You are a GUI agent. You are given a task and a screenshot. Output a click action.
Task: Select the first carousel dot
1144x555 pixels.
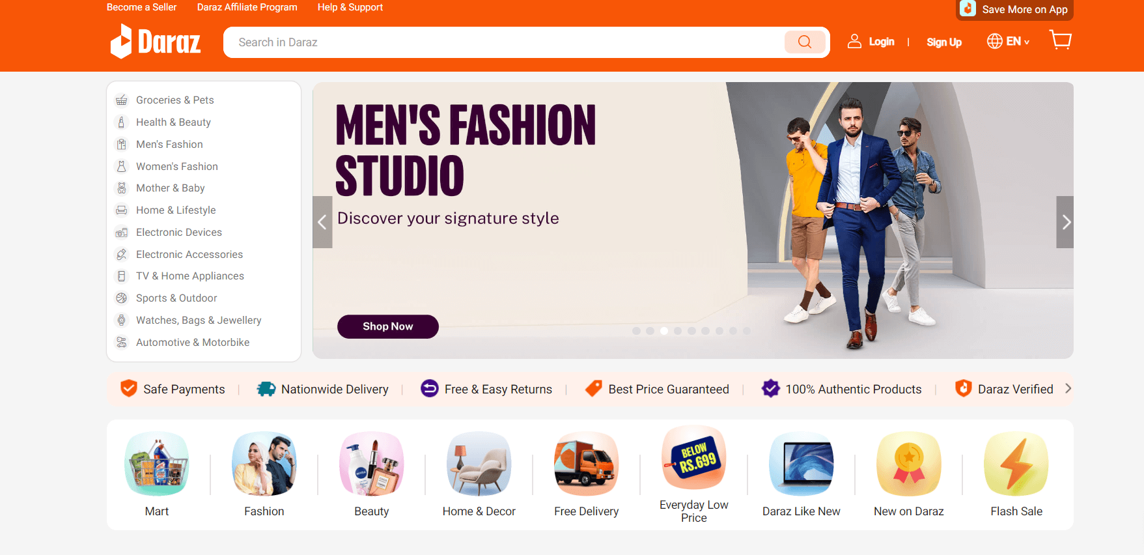point(636,331)
